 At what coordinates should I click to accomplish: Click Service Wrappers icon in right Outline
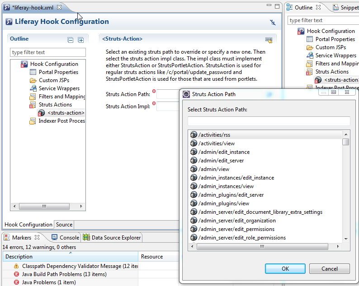(310, 55)
